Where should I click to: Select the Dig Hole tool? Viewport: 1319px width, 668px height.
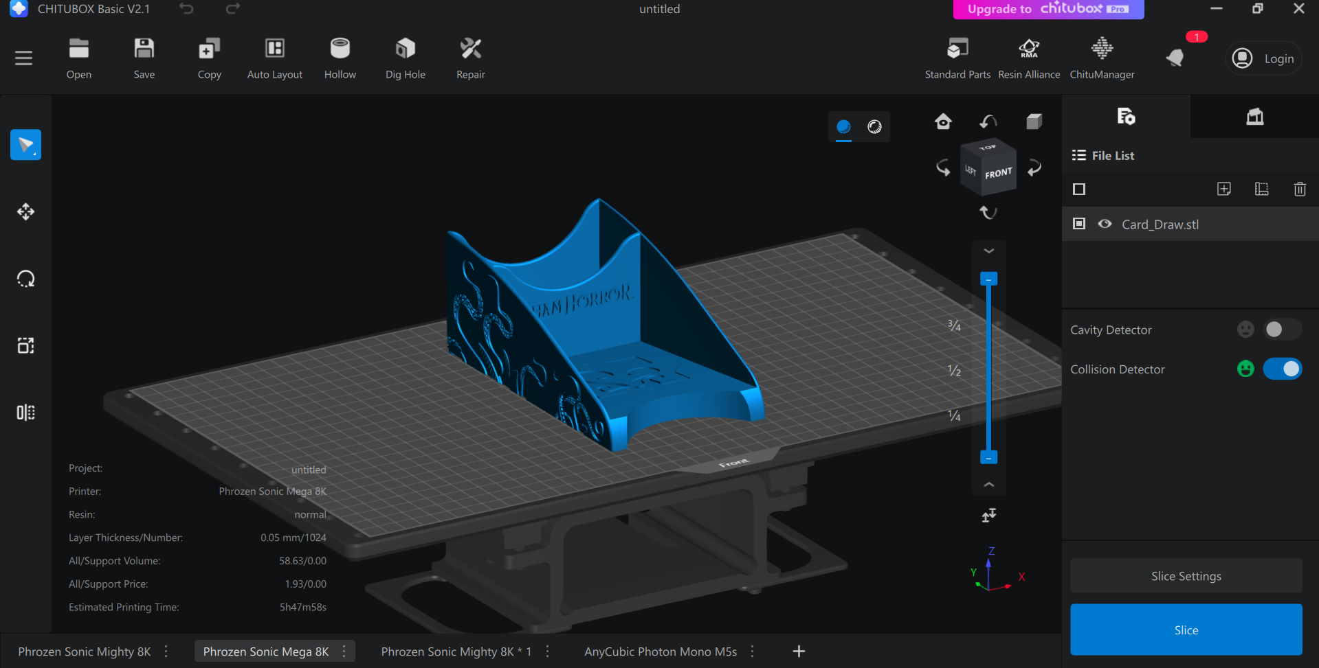pos(406,58)
